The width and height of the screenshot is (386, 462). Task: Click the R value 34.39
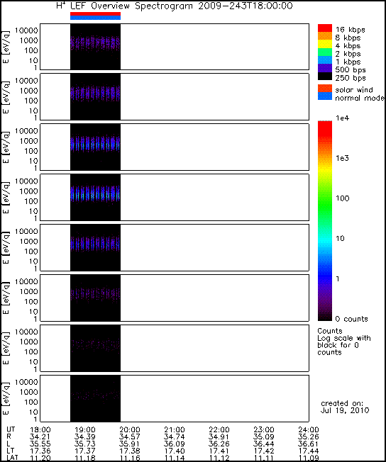85,436
